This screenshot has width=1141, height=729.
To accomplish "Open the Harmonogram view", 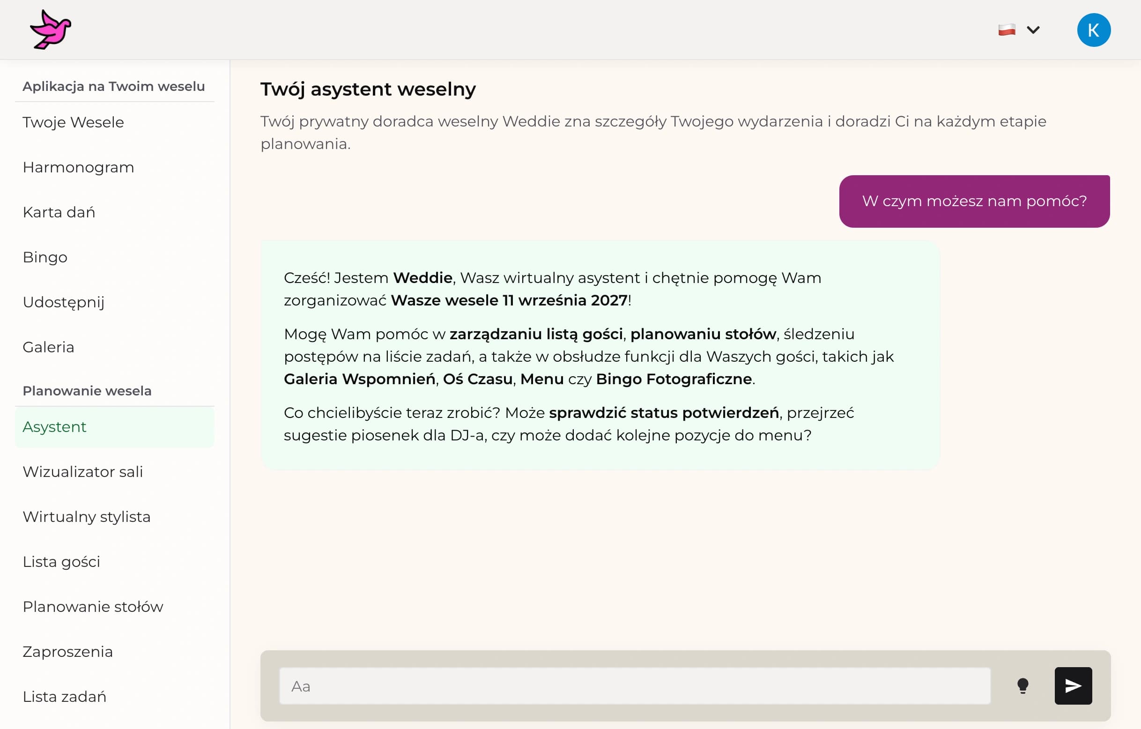I will [78, 167].
